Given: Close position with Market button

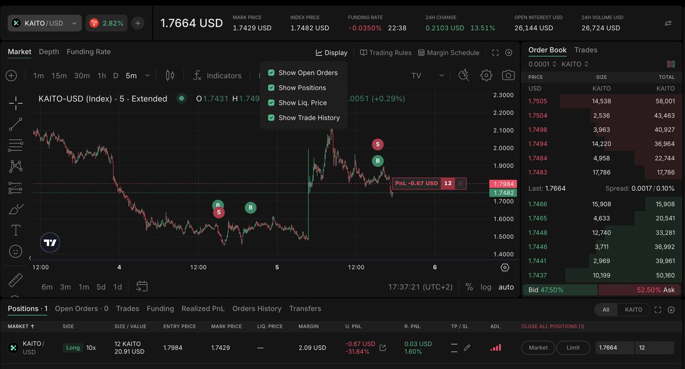Looking at the screenshot, I should pyautogui.click(x=538, y=347).
